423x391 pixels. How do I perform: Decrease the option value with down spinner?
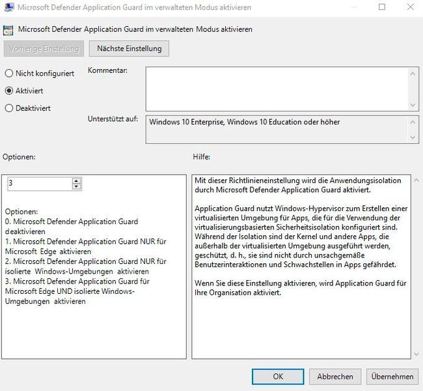coord(77,186)
